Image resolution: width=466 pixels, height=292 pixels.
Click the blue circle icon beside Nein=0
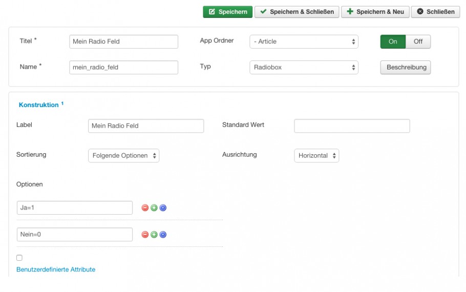coord(163,235)
